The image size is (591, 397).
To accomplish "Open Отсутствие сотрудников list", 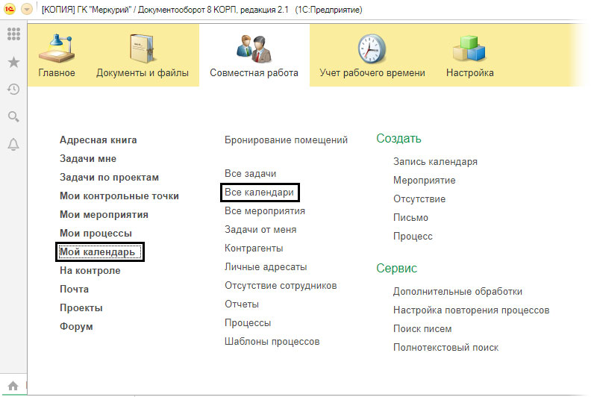I will tap(281, 286).
